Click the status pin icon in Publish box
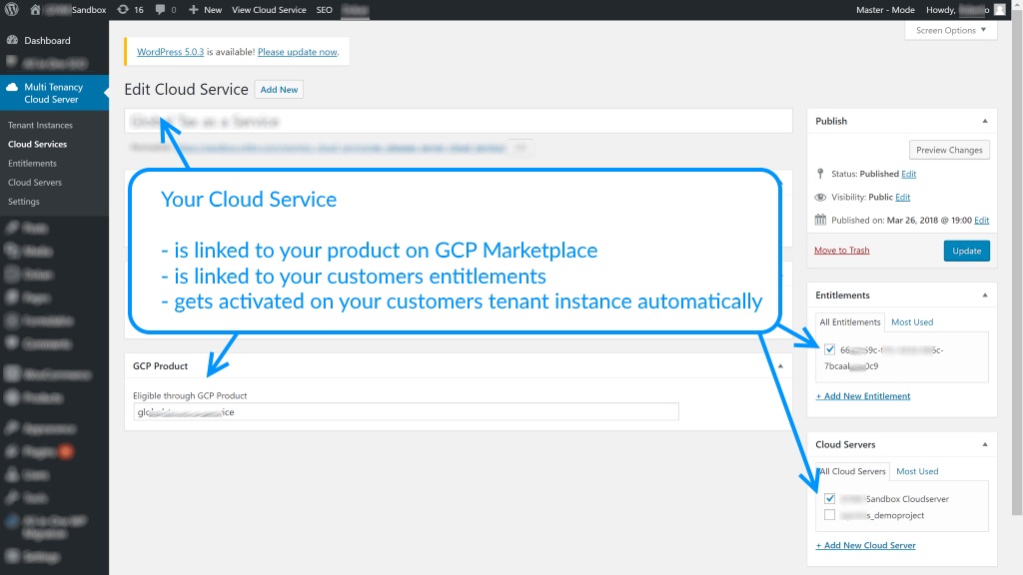Screen dimensions: 1023x575 (x=820, y=174)
